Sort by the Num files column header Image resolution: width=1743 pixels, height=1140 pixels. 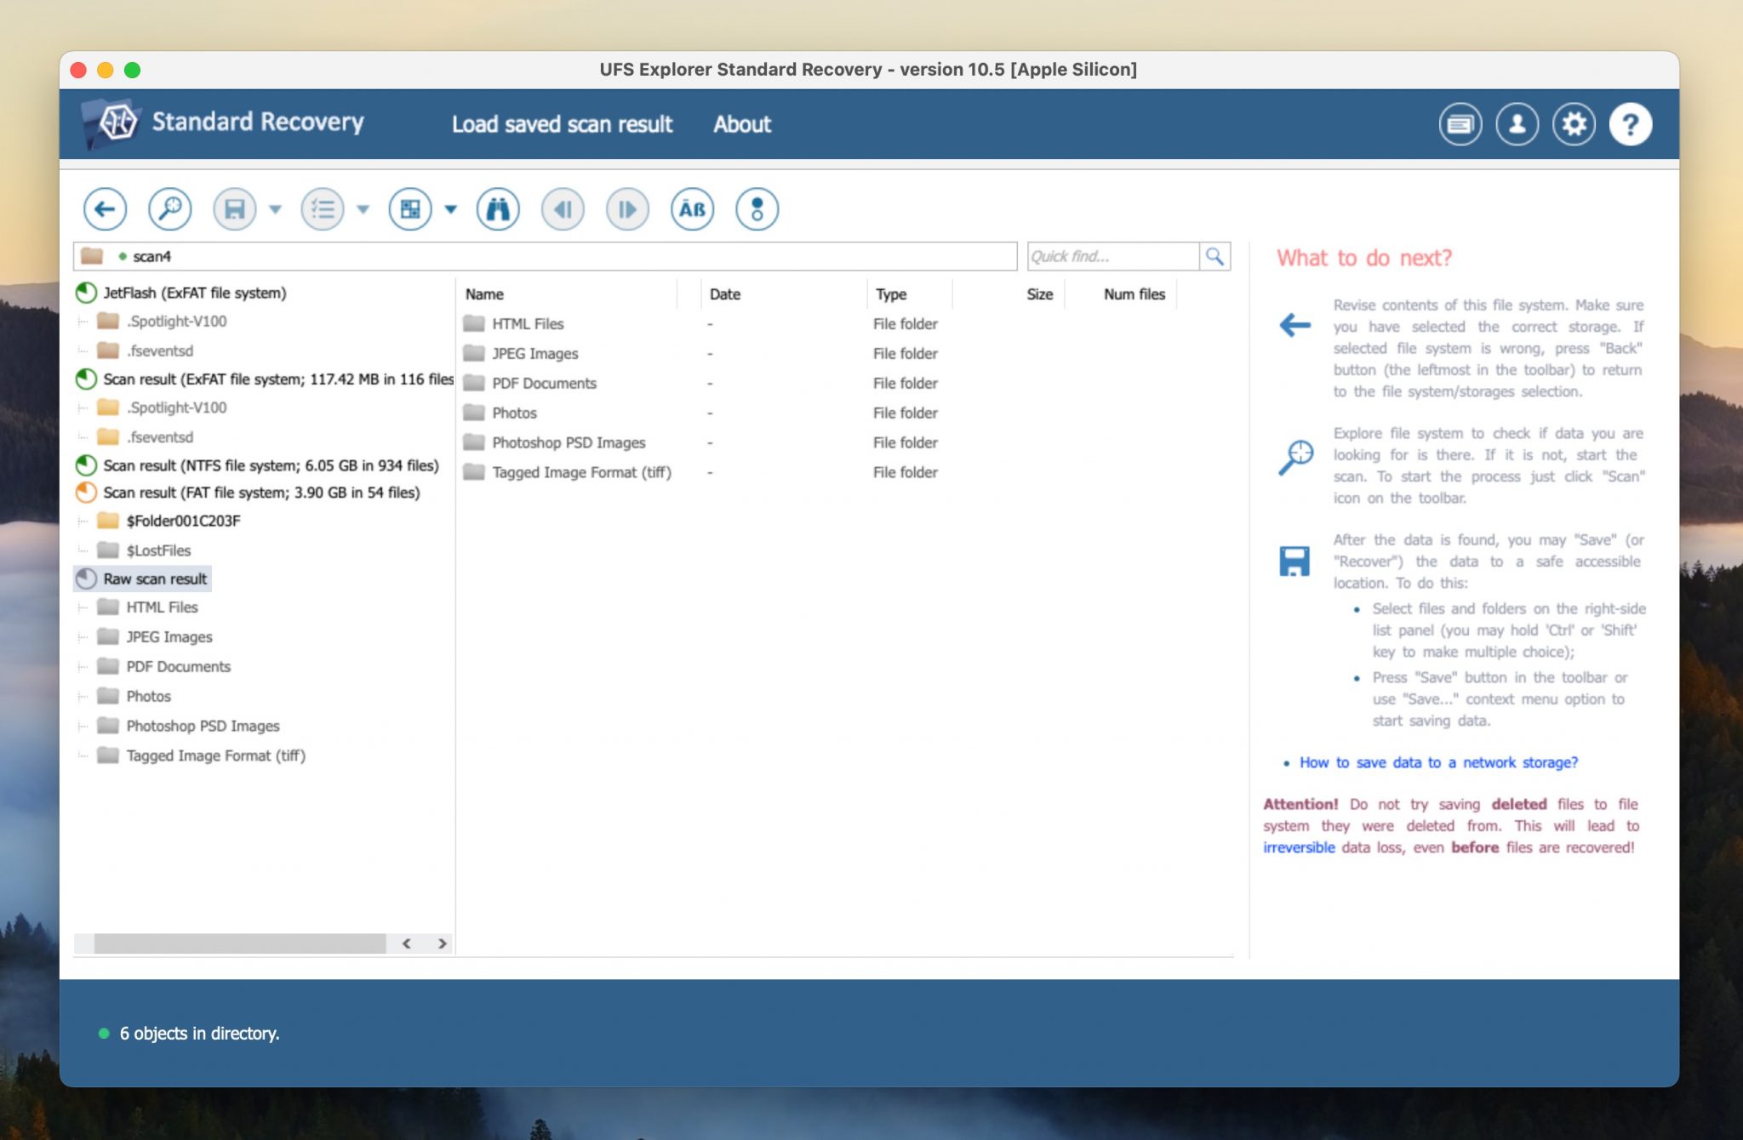pos(1134,294)
